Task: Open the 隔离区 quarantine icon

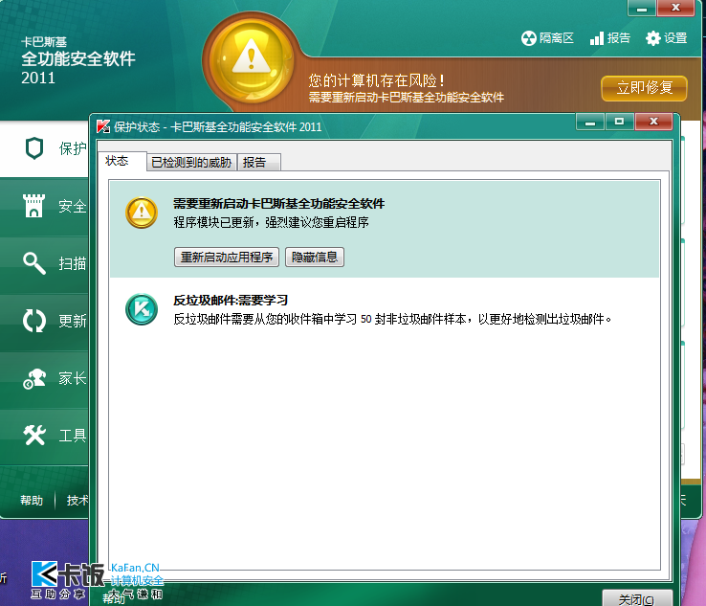Action: point(529,38)
